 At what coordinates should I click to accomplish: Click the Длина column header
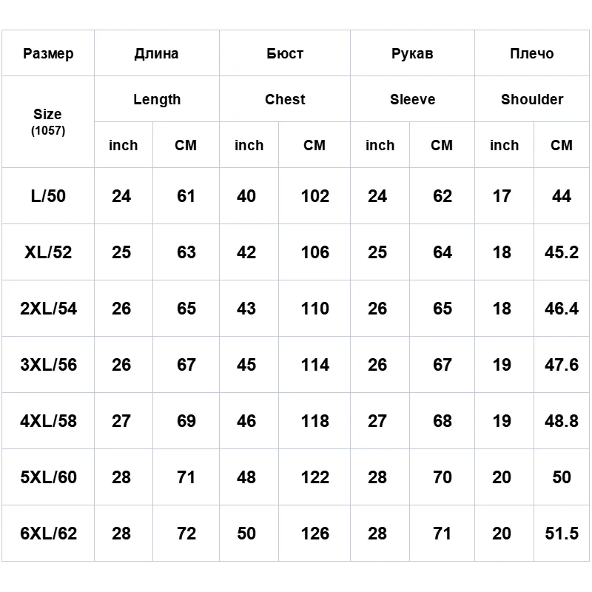click(x=156, y=53)
